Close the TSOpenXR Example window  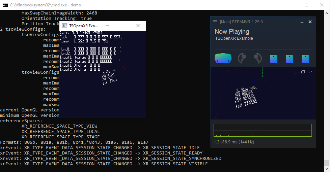click(x=138, y=26)
